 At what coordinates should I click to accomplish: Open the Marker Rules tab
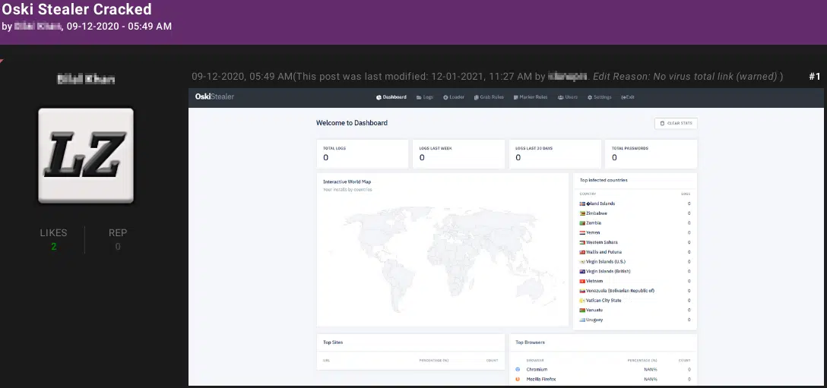[530, 97]
